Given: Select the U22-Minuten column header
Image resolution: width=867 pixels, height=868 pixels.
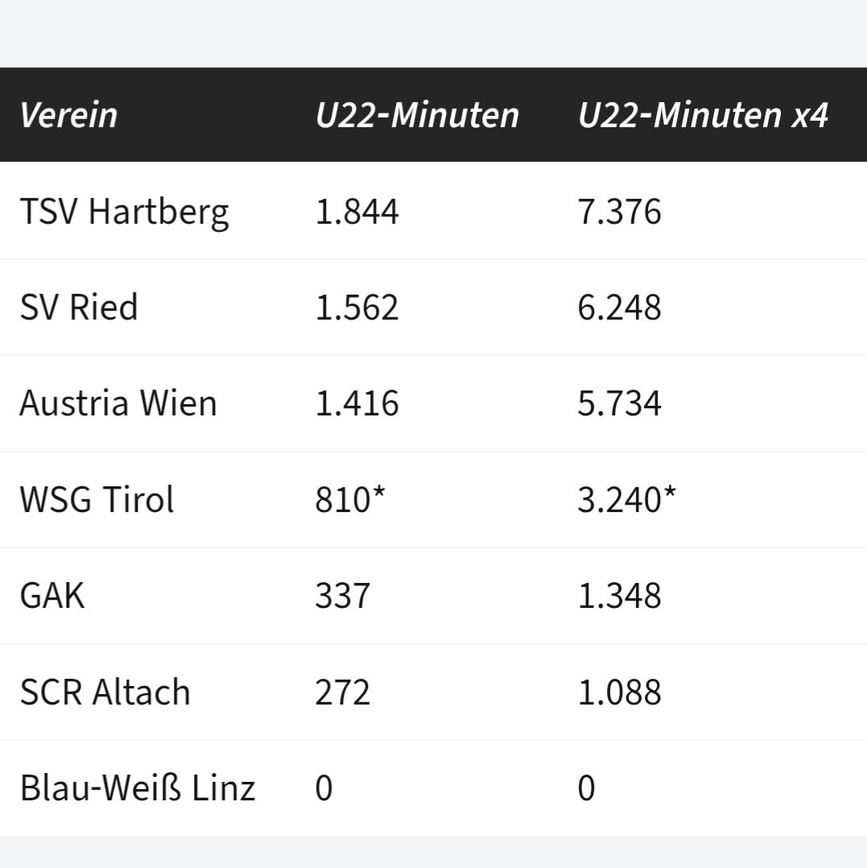Looking at the screenshot, I should [417, 115].
